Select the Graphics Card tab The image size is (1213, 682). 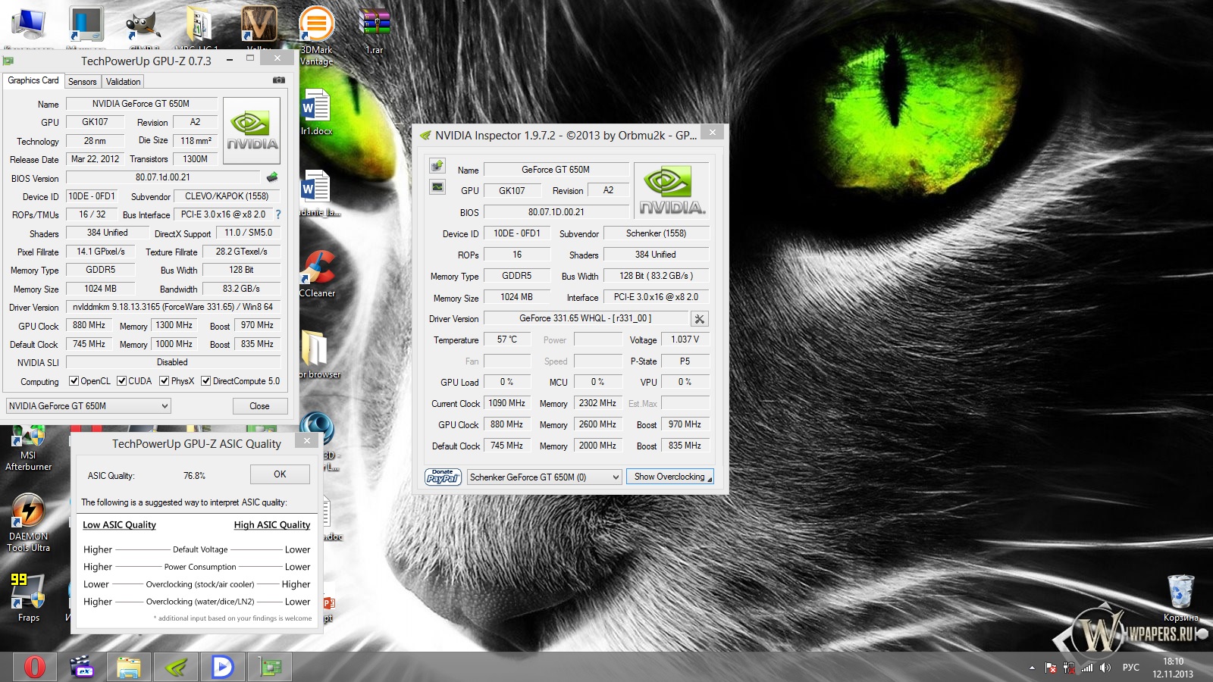pos(33,80)
